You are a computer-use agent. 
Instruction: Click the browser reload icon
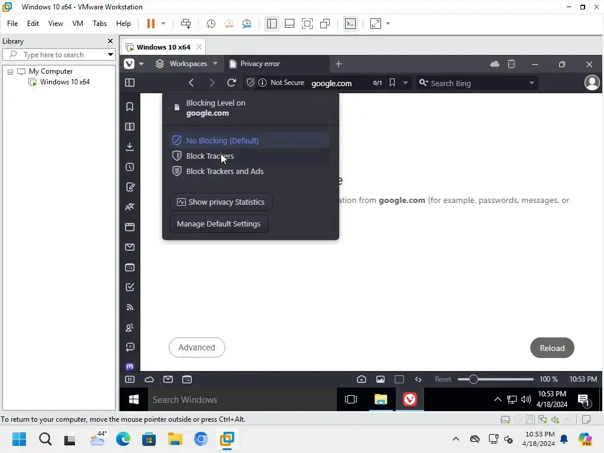coord(231,83)
